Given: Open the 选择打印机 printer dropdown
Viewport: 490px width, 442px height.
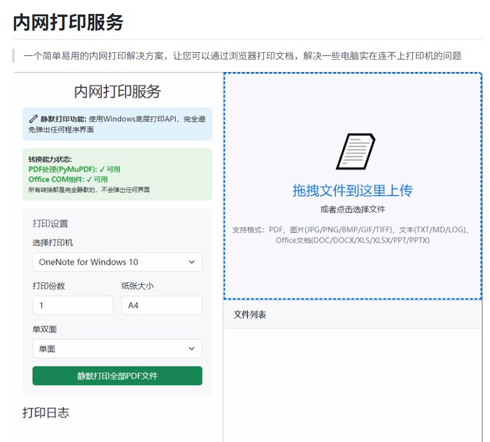Looking at the screenshot, I should pyautogui.click(x=117, y=262).
